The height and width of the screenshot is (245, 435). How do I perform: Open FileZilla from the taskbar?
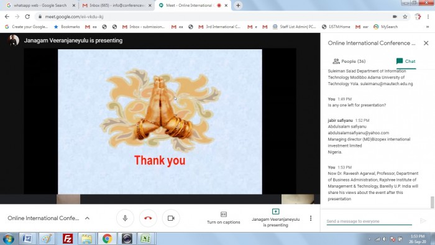[68, 239]
